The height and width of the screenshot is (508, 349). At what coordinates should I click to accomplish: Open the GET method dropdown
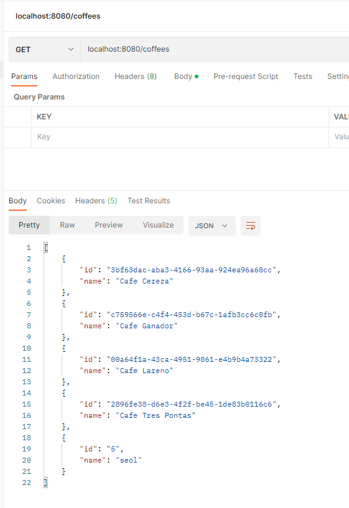pyautogui.click(x=45, y=49)
